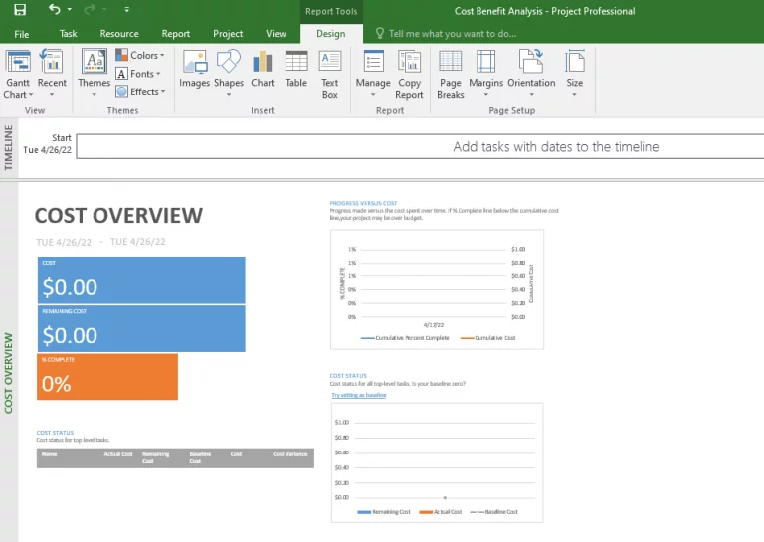Open the File menu tab
This screenshot has width=764, height=542.
click(x=22, y=34)
